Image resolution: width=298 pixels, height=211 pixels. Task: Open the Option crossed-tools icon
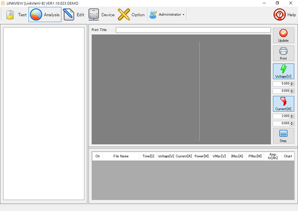124,15
